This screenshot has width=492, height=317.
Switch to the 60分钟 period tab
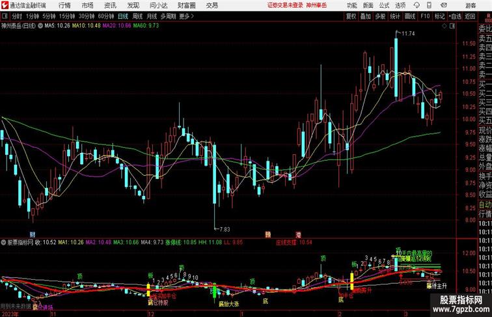(x=106, y=16)
